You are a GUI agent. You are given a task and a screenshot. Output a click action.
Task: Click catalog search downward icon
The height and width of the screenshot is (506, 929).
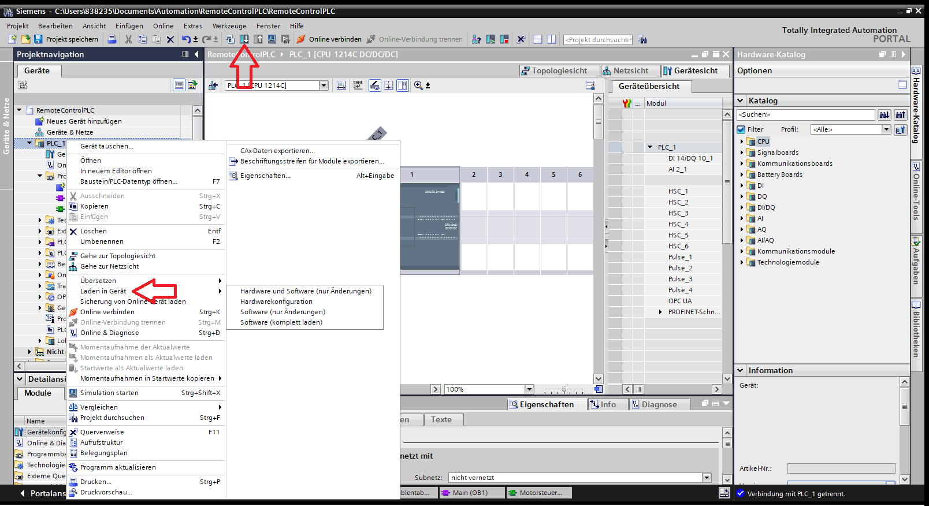click(885, 115)
